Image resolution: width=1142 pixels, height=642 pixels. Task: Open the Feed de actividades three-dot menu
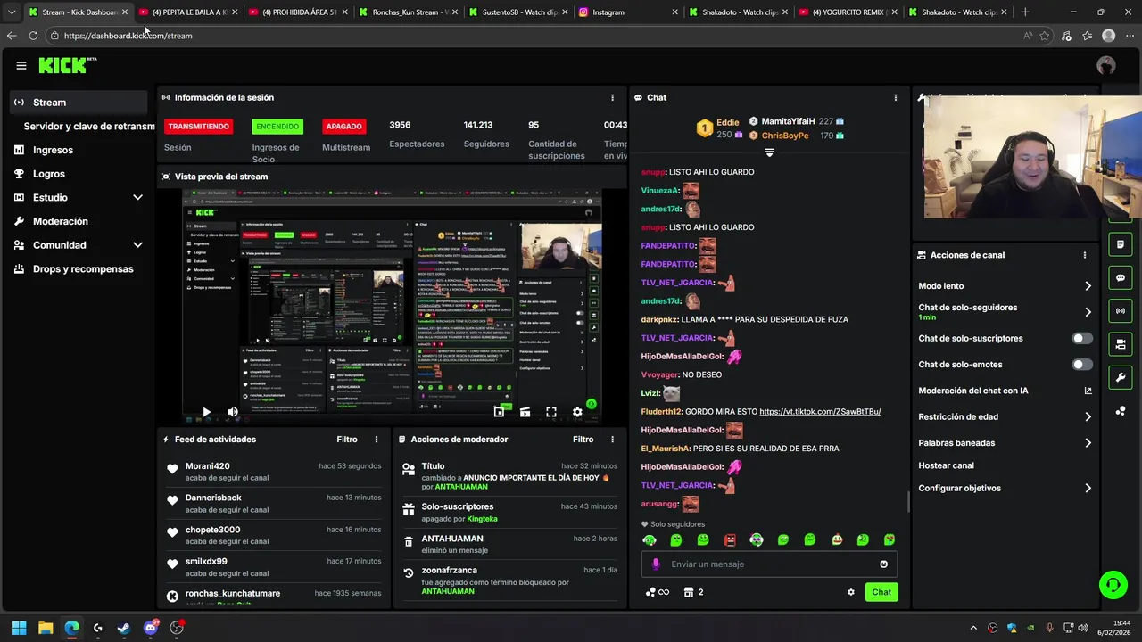tap(377, 440)
